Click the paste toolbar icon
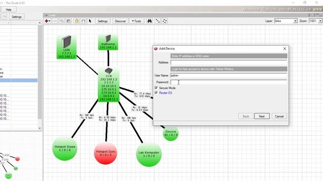 69,21
